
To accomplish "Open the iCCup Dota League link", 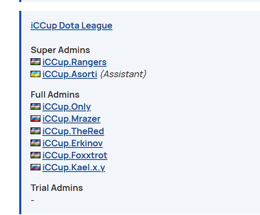I will point(71,26).
